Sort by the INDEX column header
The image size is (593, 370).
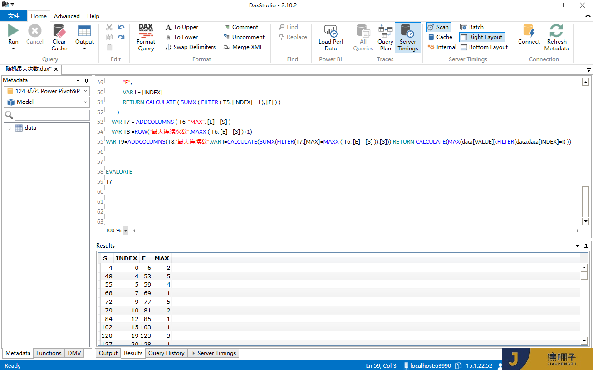coord(126,258)
